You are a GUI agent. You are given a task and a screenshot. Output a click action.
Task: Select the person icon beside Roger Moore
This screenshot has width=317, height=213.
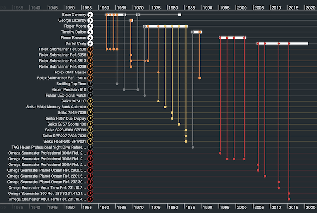click(91, 26)
